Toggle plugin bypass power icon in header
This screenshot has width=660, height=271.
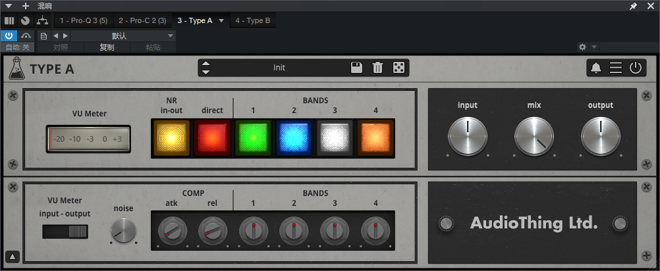pos(635,68)
